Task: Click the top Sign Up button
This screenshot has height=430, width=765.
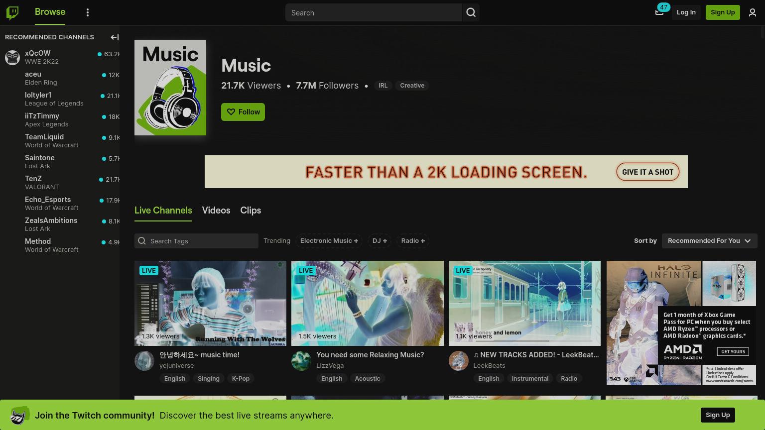Action: pos(723,12)
